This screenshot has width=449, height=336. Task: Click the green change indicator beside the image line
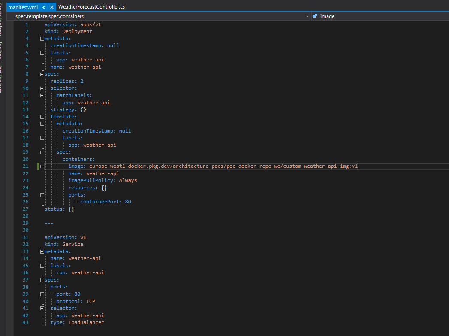(x=37, y=166)
